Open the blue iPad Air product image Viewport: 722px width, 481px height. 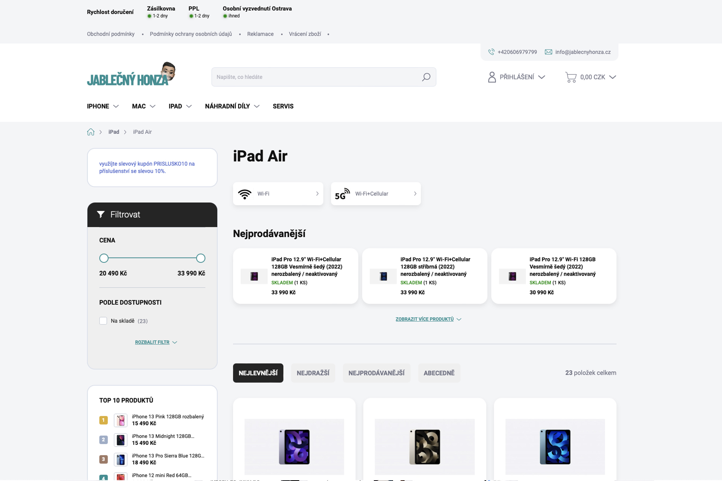[555, 447]
